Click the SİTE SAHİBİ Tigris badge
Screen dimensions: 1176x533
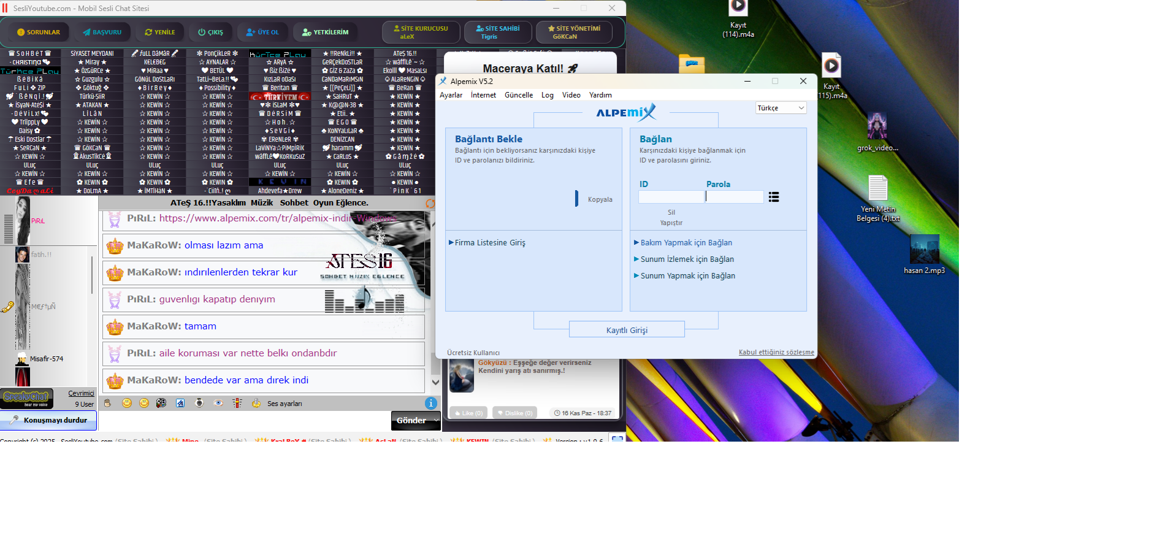pos(498,32)
